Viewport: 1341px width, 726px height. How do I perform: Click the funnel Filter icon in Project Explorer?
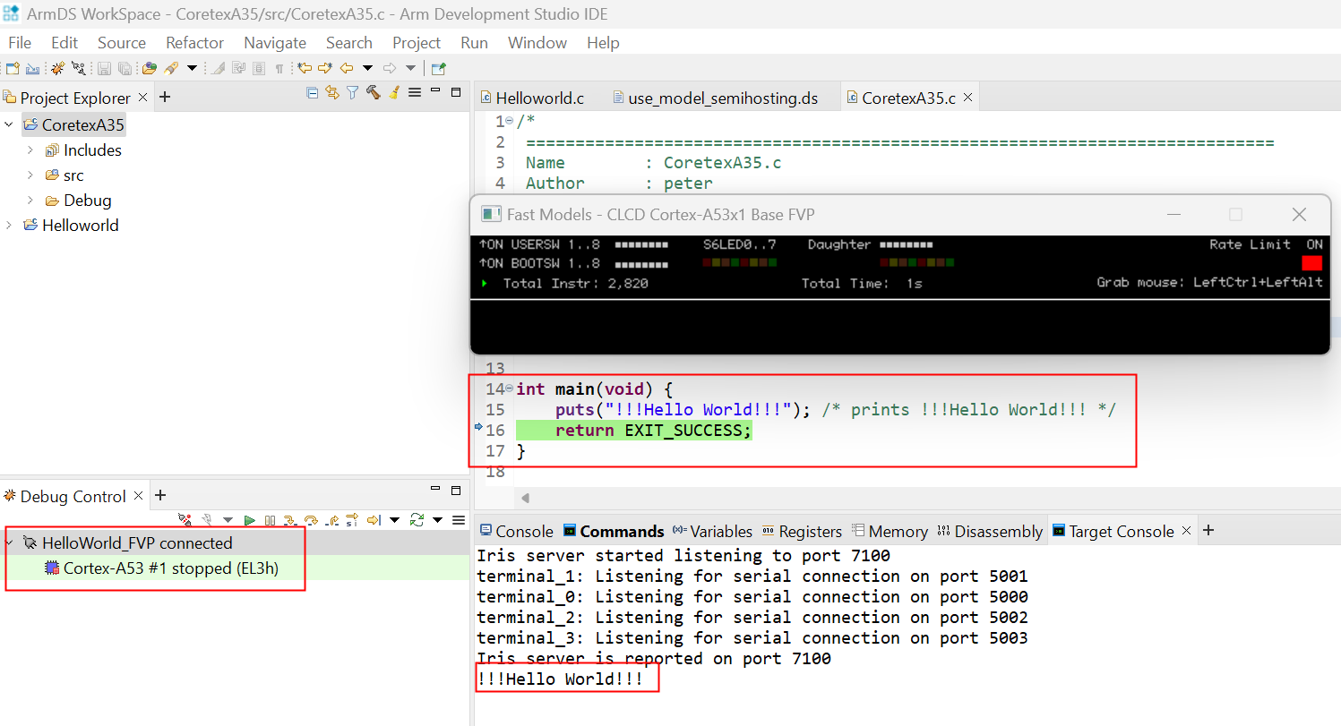pyautogui.click(x=353, y=92)
